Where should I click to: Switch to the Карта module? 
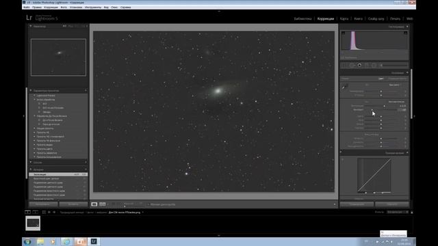tap(344, 18)
